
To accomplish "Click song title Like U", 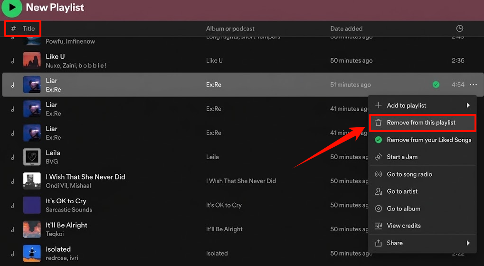I will coord(55,57).
